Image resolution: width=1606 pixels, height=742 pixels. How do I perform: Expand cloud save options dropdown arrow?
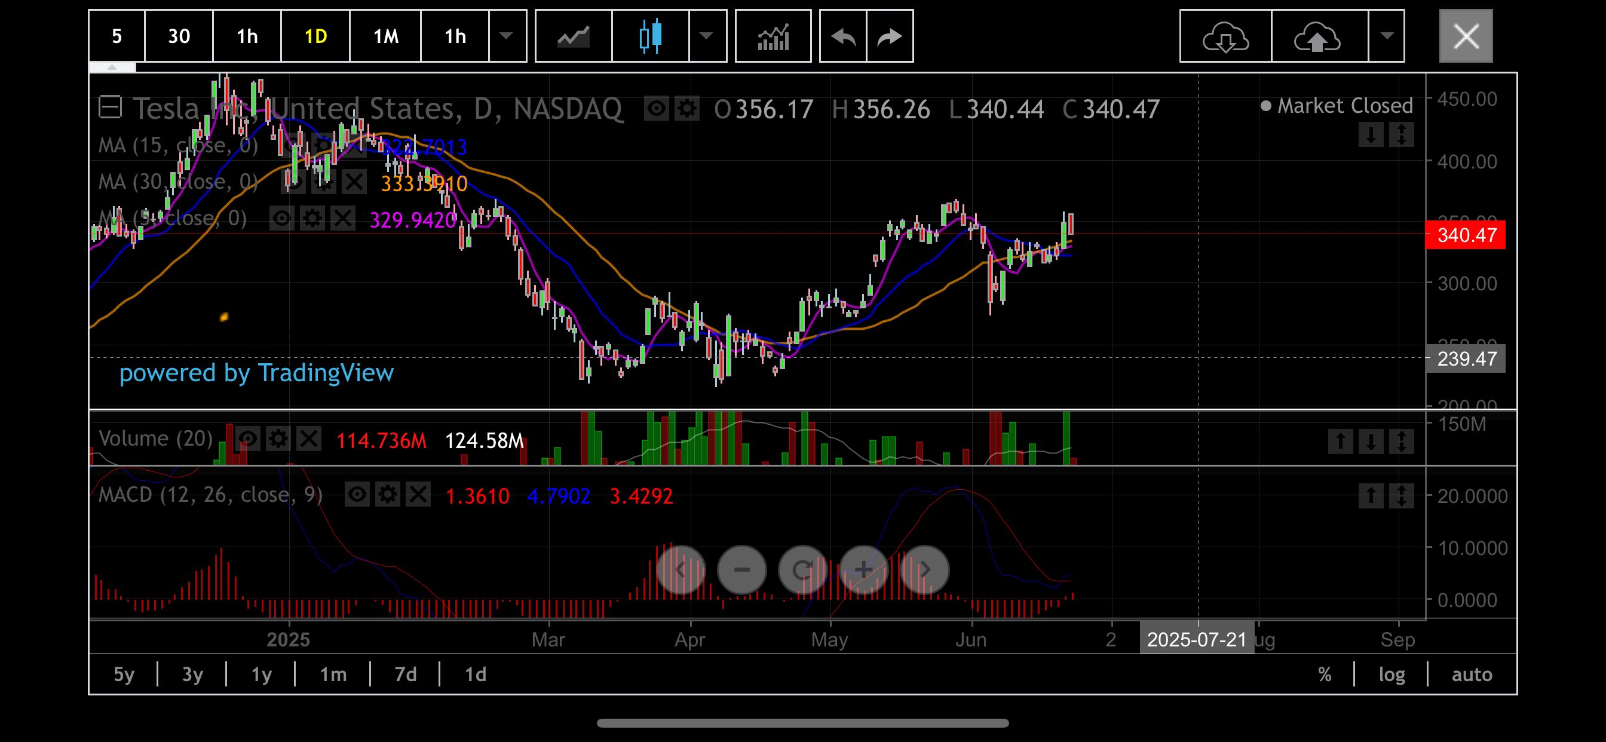(x=1387, y=36)
